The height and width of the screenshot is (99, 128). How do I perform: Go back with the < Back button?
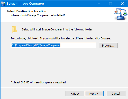pos(75,94)
